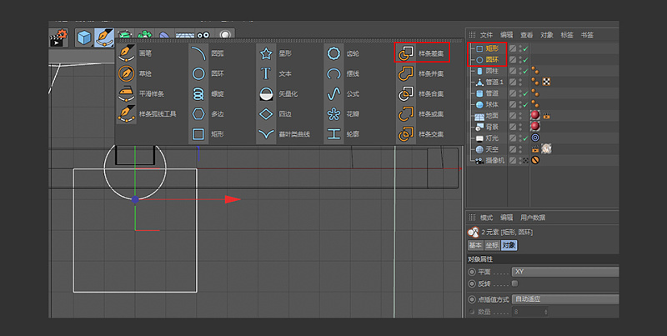Click the red material tag on 地面
Screen dimensions: 667x336
534,115
